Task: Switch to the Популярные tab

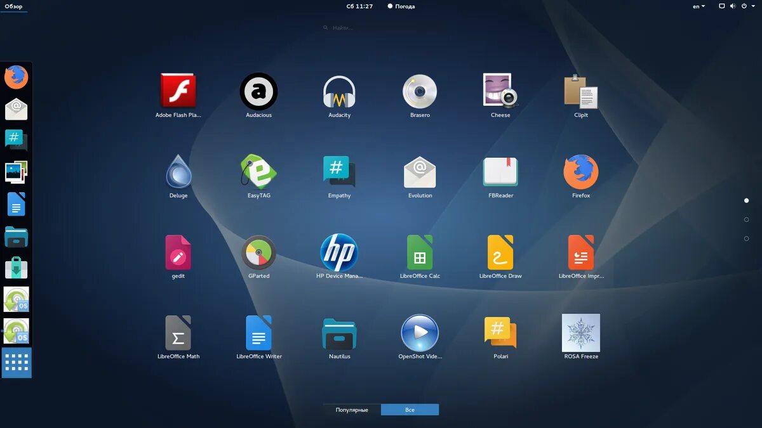Action: click(352, 410)
